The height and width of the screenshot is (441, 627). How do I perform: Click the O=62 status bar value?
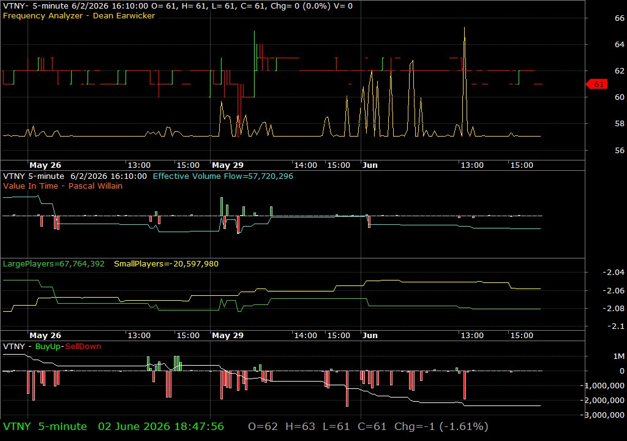coord(263,426)
